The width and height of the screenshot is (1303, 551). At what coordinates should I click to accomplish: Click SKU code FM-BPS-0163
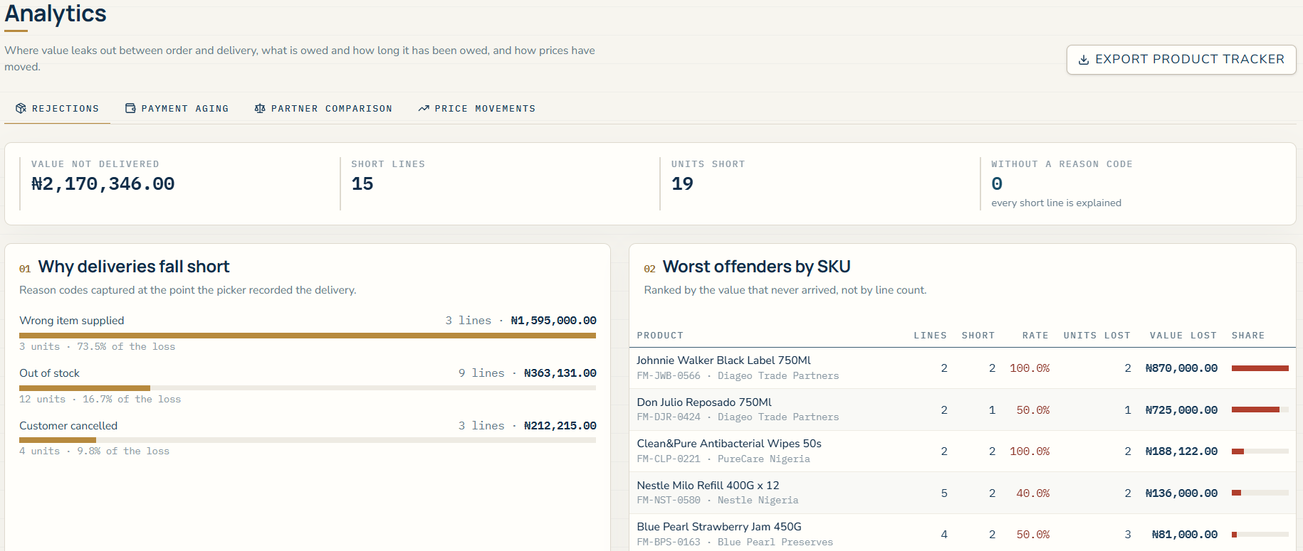[x=669, y=542]
